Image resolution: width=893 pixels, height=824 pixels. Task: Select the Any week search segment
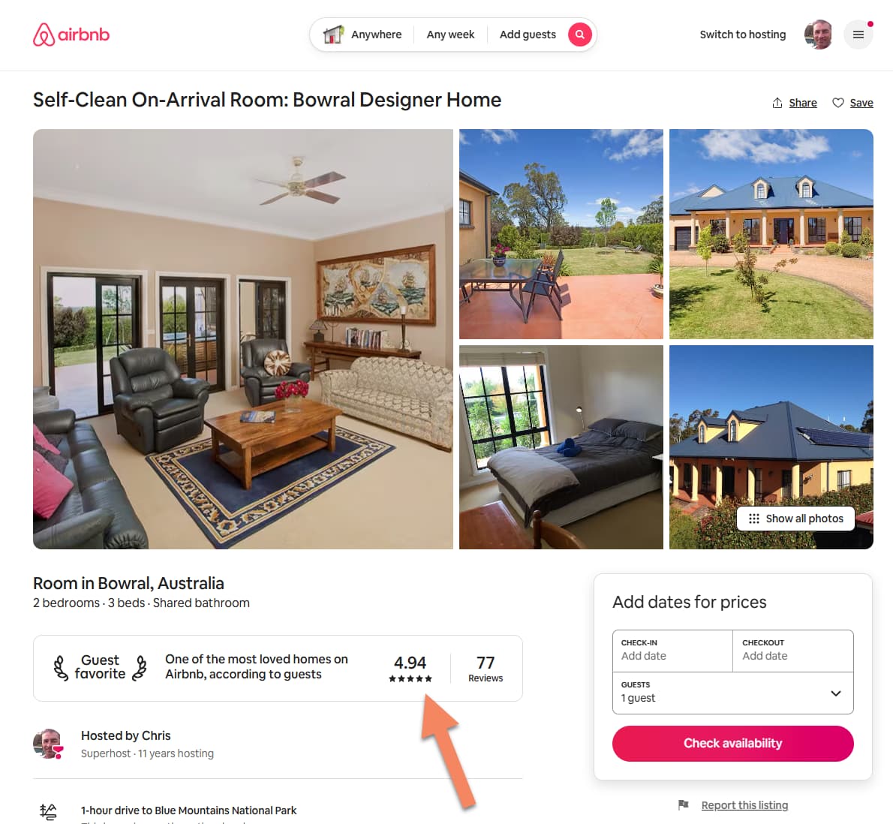click(450, 35)
